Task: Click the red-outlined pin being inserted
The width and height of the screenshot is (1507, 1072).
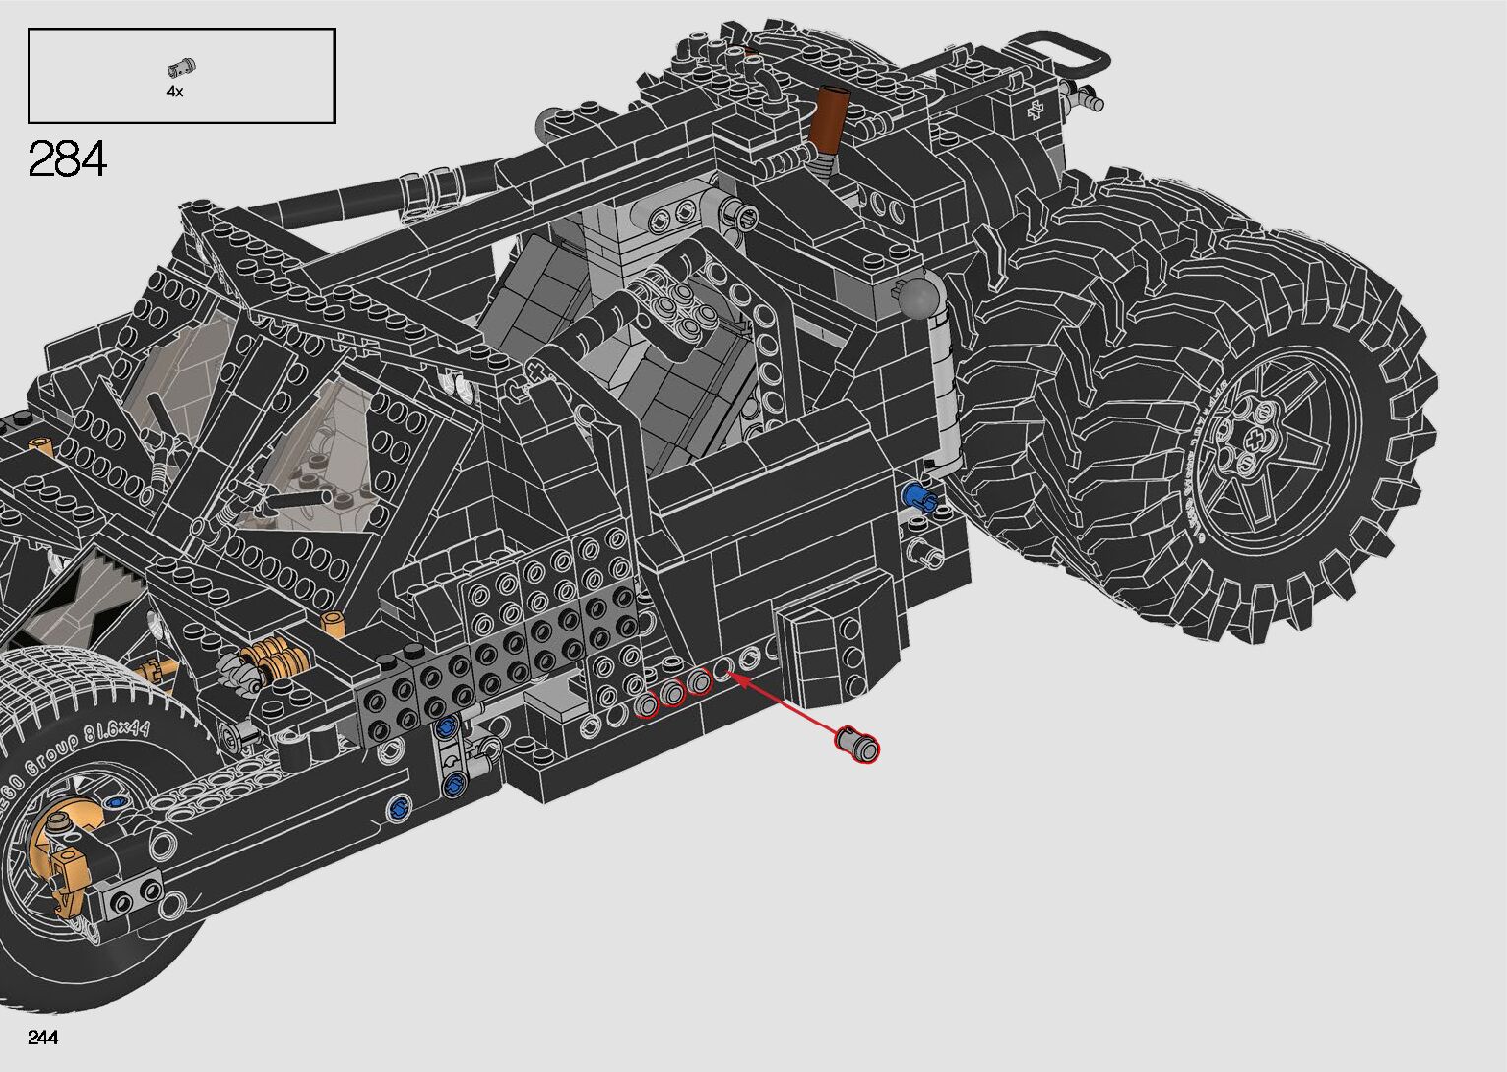Action: click(x=857, y=744)
